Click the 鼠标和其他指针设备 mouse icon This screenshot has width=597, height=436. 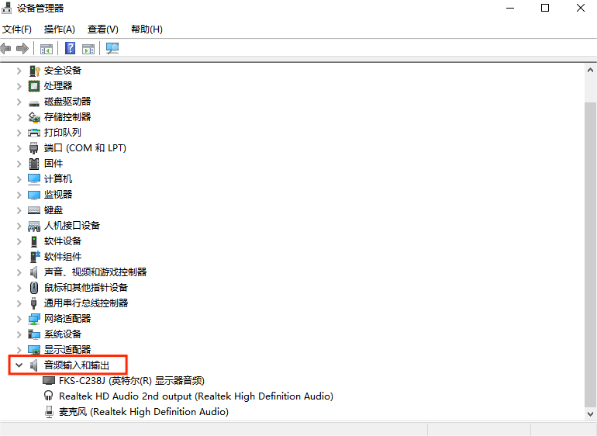[x=34, y=288]
